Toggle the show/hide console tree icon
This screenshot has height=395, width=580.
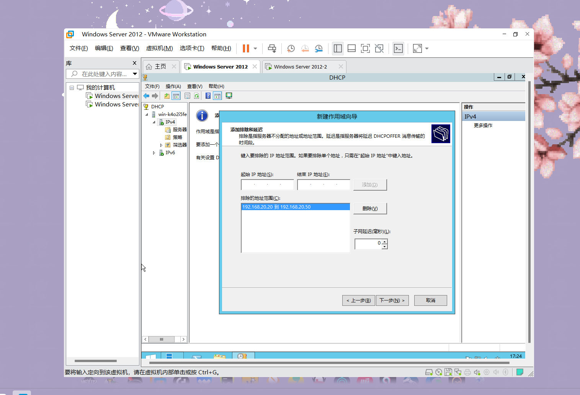[x=176, y=96]
